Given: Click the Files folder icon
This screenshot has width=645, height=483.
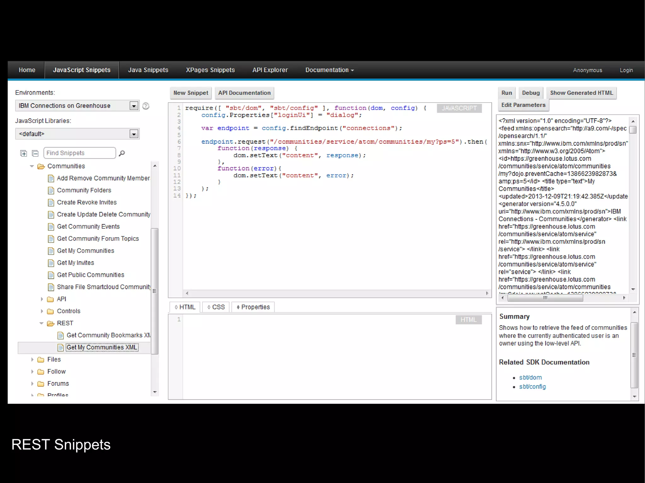Looking at the screenshot, I should pos(41,360).
